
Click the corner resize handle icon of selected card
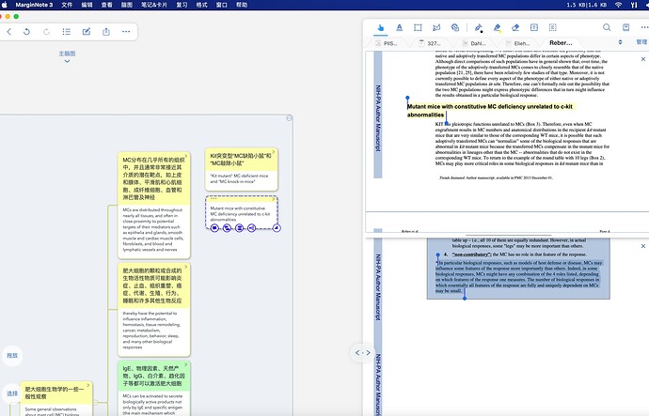point(277,228)
